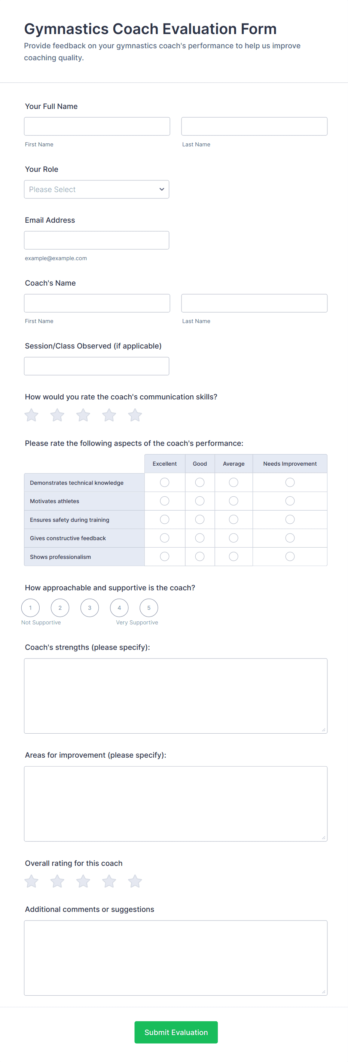Select Needs Improvement for Shows professionalism
Screen dimensions: 348x1062
(290, 557)
